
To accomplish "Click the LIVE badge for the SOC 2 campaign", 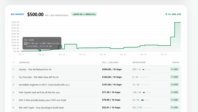I will pos(175,100).
